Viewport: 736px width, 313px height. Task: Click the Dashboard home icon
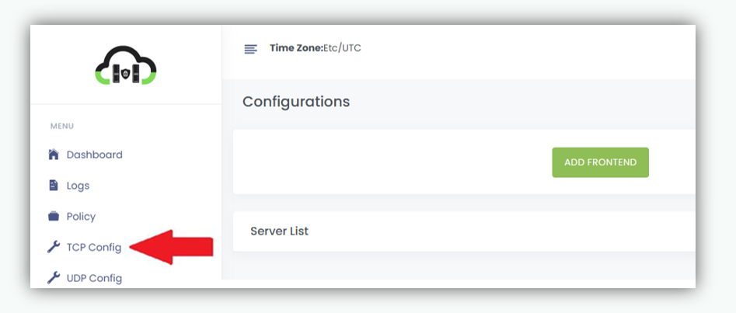click(54, 155)
